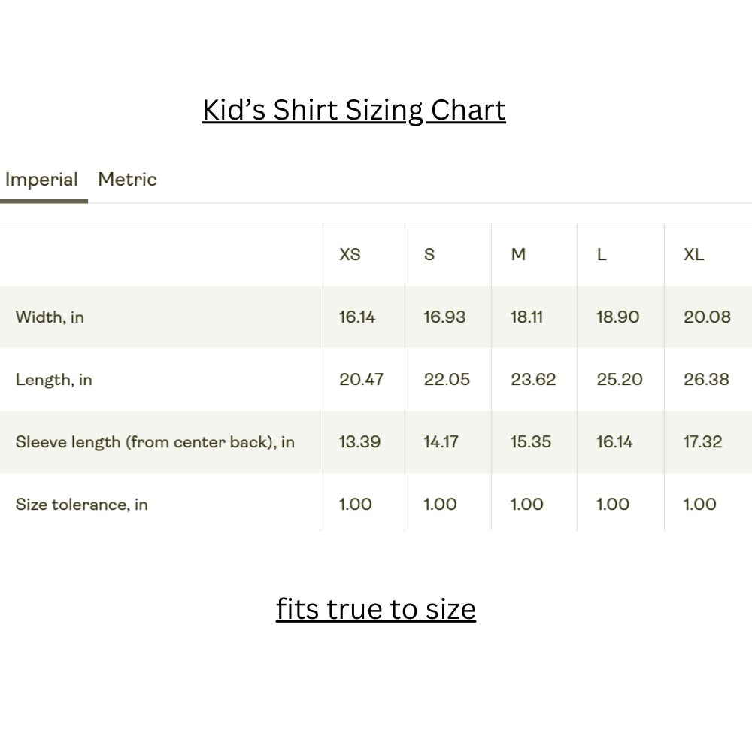Click the Sleeve length row label

click(155, 441)
